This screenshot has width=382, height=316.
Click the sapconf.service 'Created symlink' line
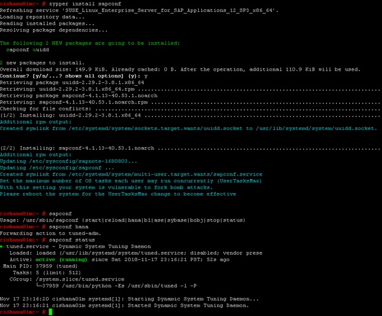[131, 174]
